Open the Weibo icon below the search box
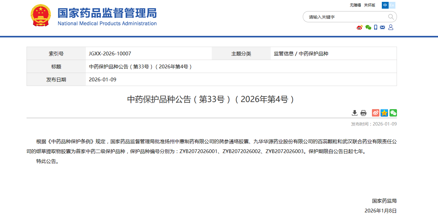 coord(360,28)
